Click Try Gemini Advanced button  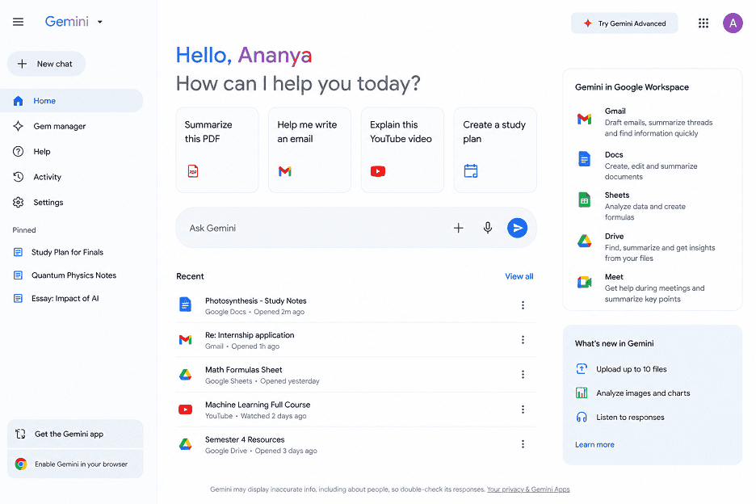(624, 23)
